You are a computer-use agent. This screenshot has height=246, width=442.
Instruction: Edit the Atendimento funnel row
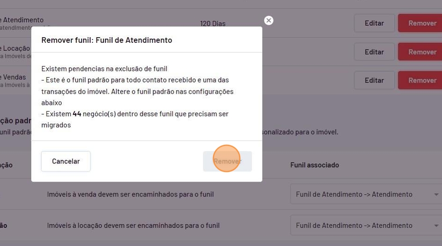pos(374,23)
